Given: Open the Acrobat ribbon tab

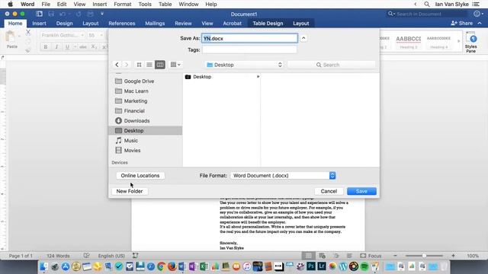Looking at the screenshot, I should click(x=232, y=24).
